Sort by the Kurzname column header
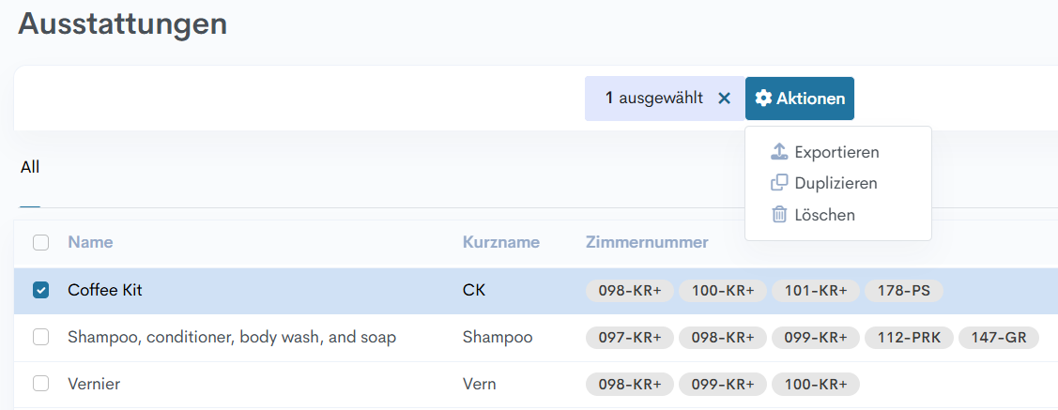Viewport: 1058px width, 410px height. click(500, 242)
